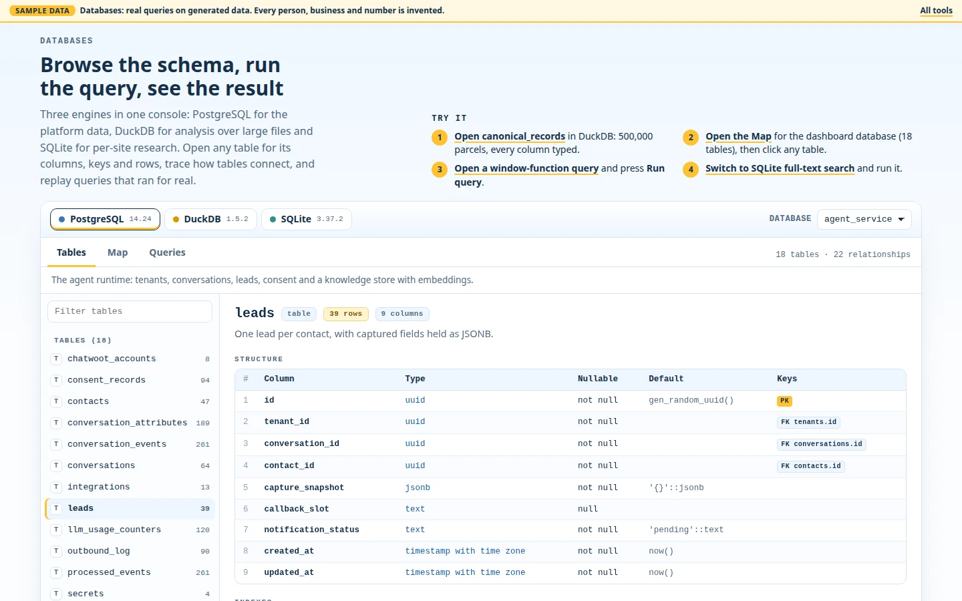Image resolution: width=962 pixels, height=601 pixels.
Task: Open the Queries tab
Action: (167, 252)
